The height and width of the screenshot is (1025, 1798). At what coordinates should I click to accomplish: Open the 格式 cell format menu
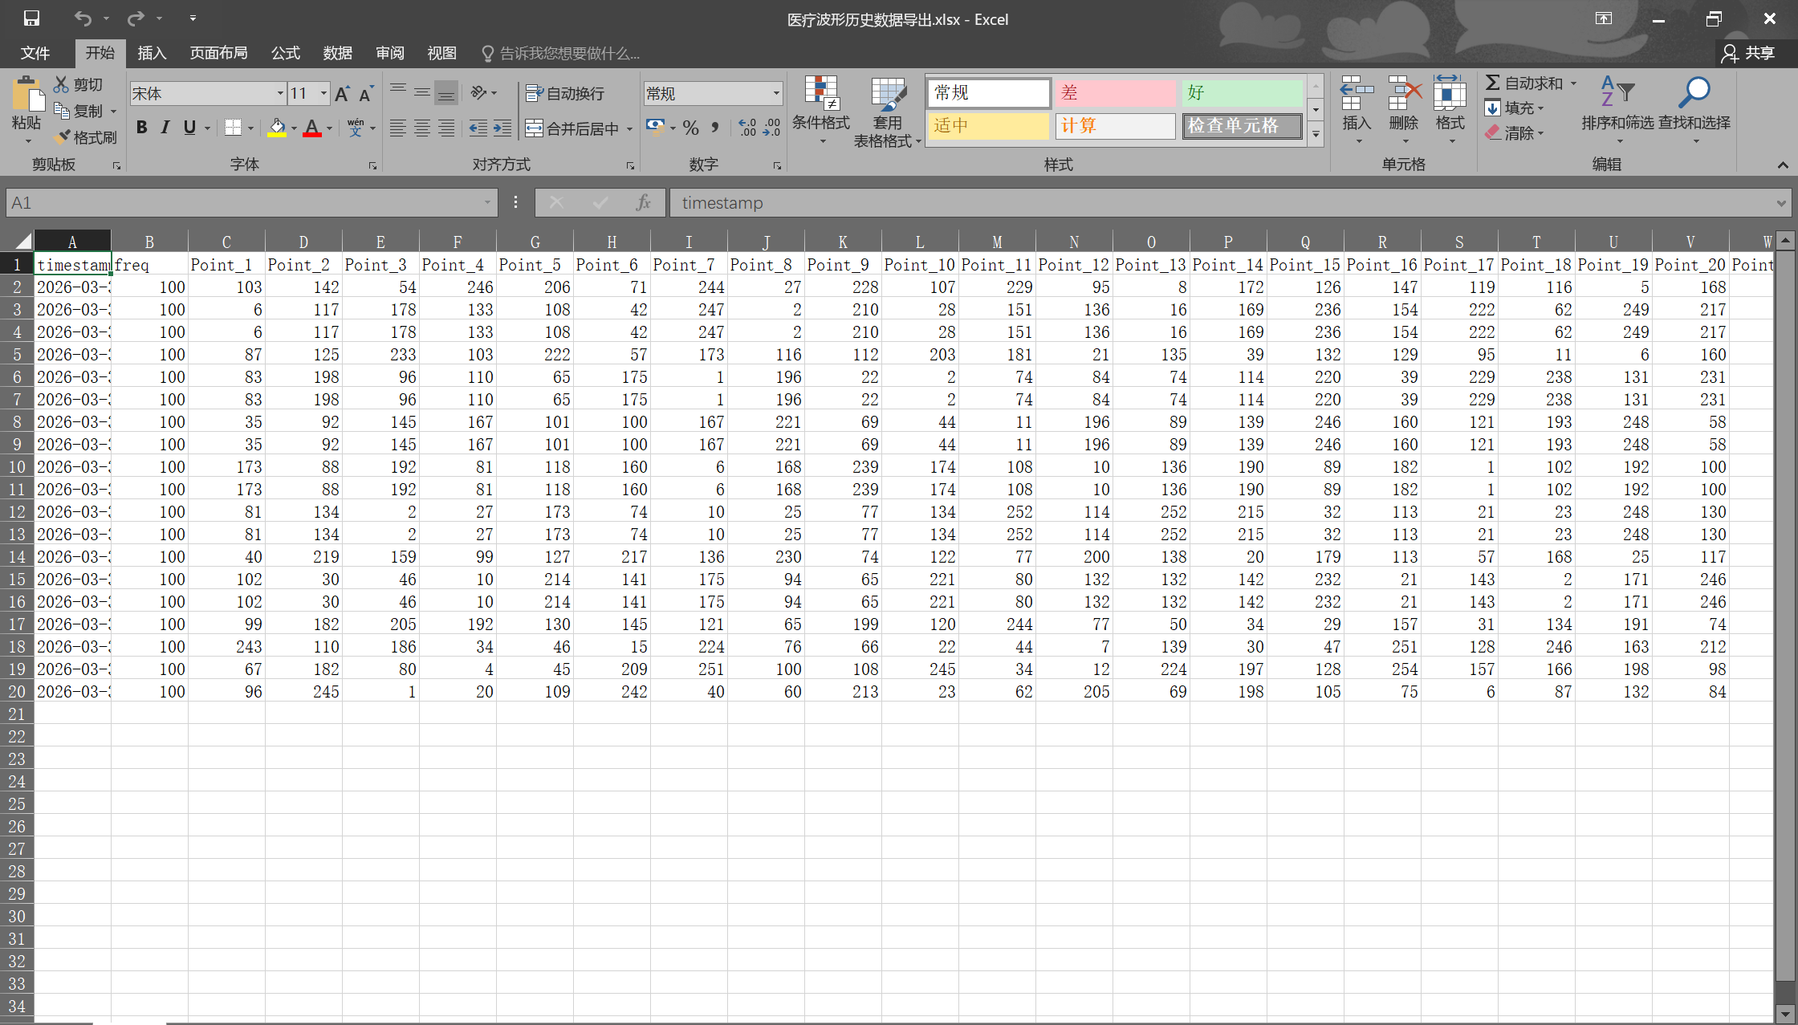1450,111
